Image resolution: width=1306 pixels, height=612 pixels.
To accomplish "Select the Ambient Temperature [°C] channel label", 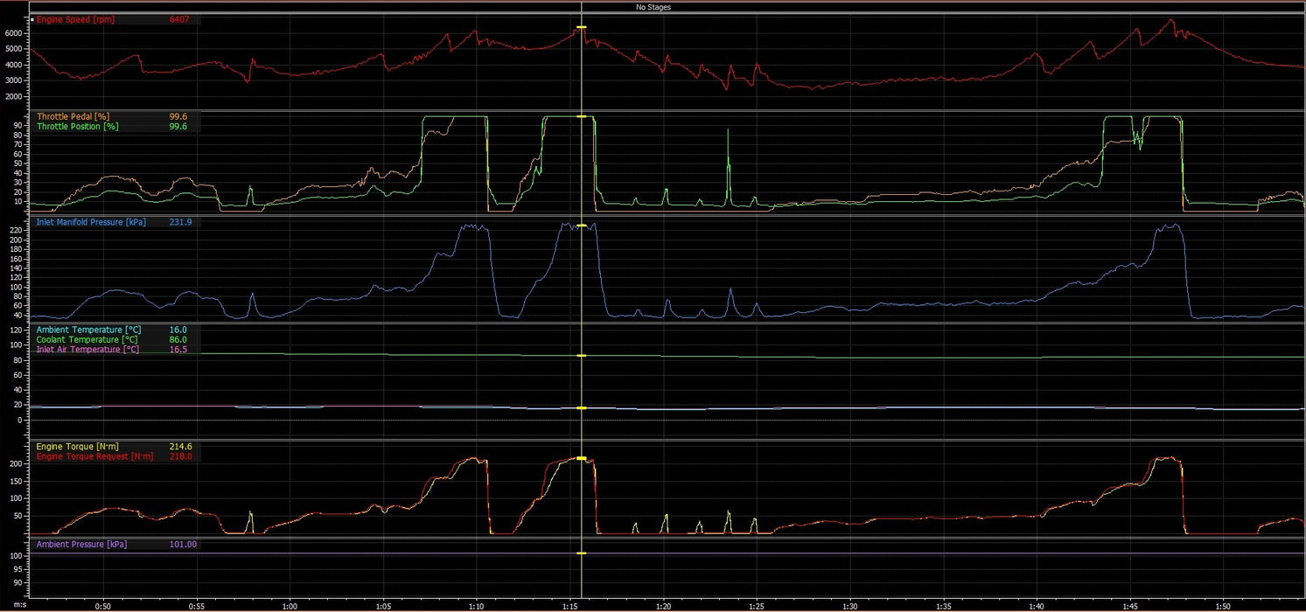I will pyautogui.click(x=87, y=330).
